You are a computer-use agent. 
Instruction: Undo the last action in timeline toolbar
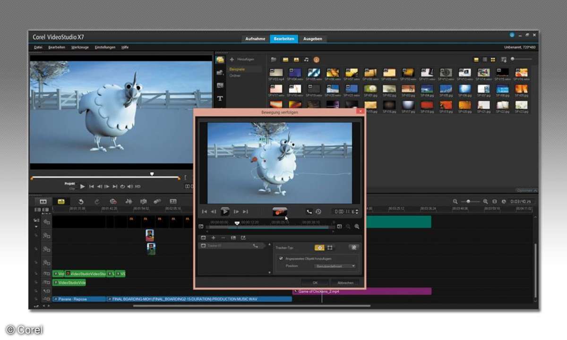point(81,202)
